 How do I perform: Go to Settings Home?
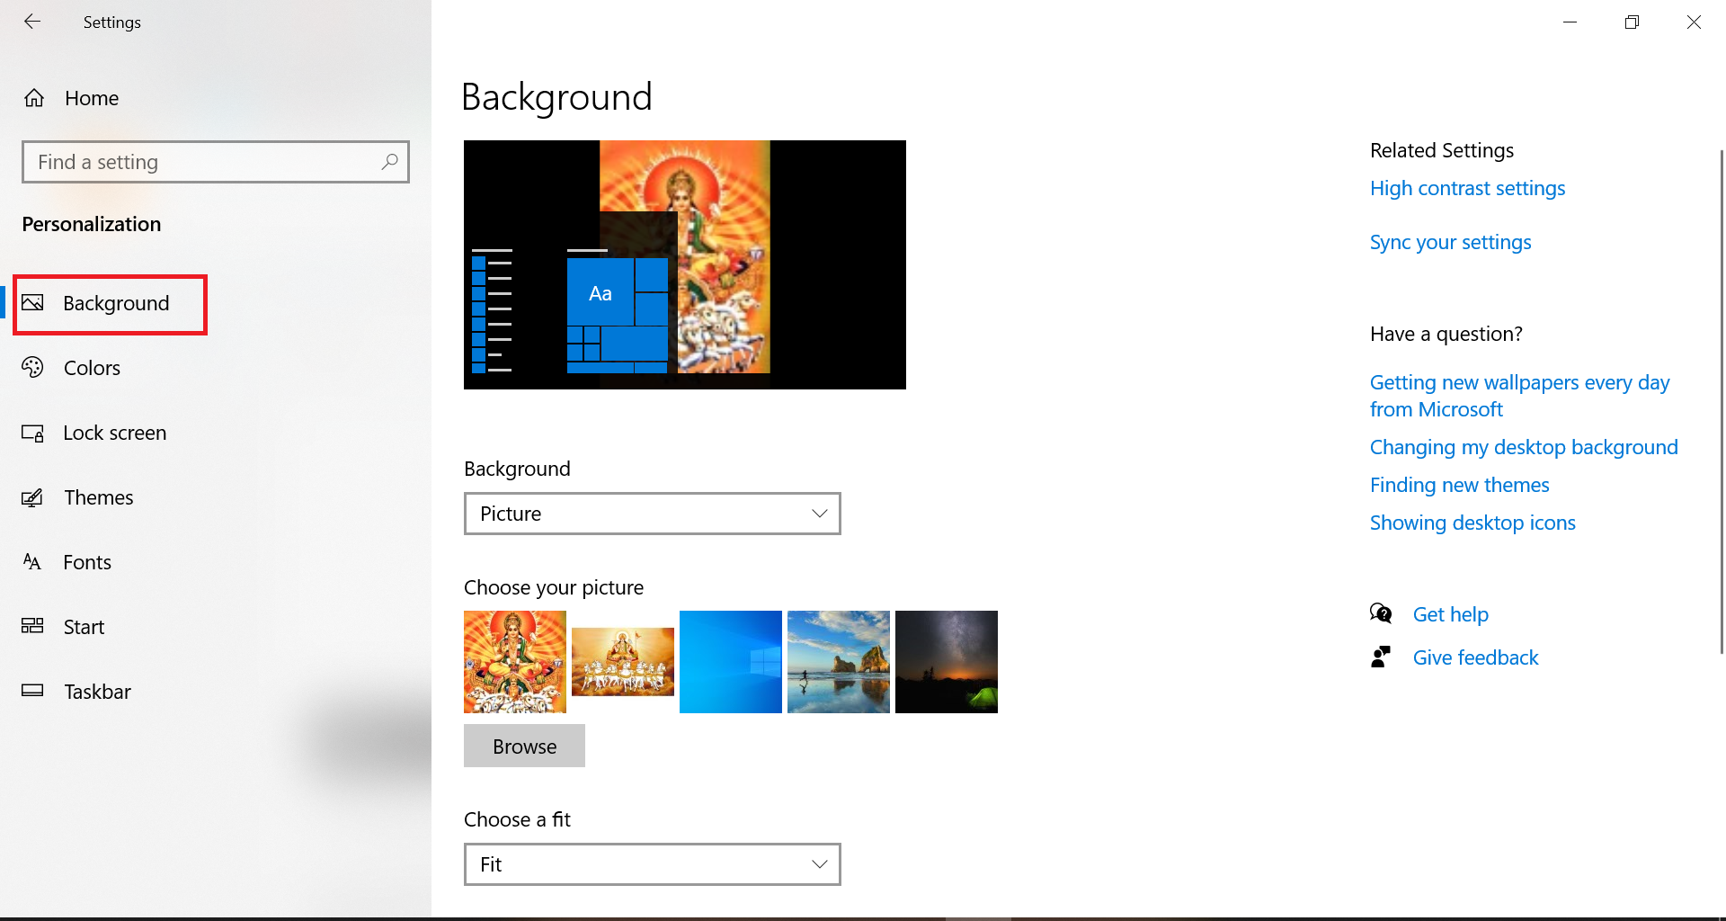[x=92, y=98]
